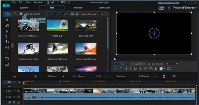Toggle the fx track enable checkbox
This screenshot has height=105, width=199.
click(14, 102)
